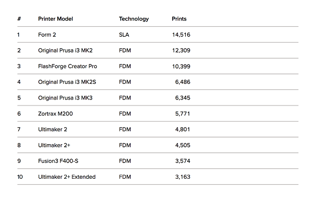
Task: Select the Ultimaker 2+ row name
Action: (x=54, y=145)
